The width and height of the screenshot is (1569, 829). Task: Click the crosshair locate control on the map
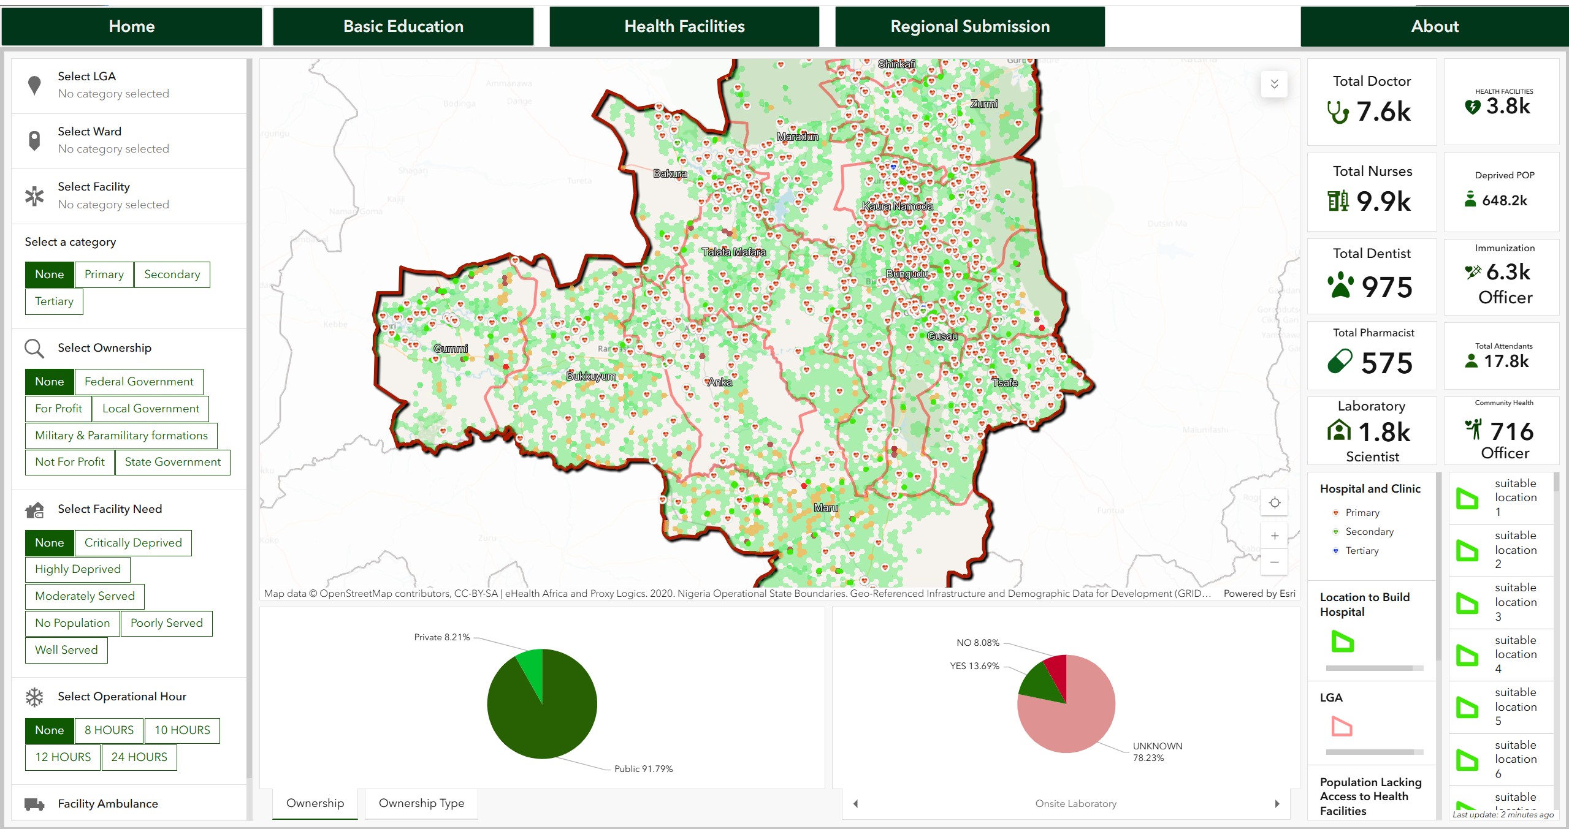1275,502
